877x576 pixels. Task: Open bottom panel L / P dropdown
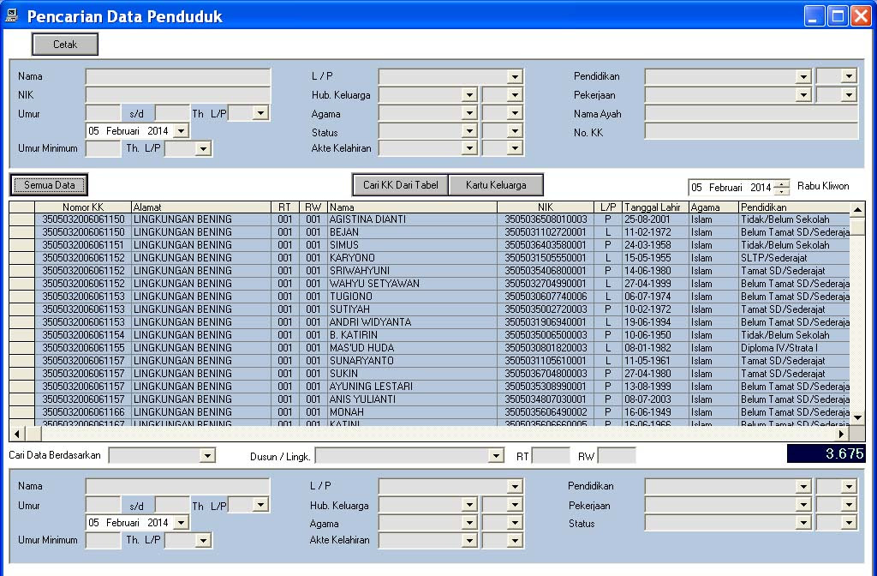[515, 487]
